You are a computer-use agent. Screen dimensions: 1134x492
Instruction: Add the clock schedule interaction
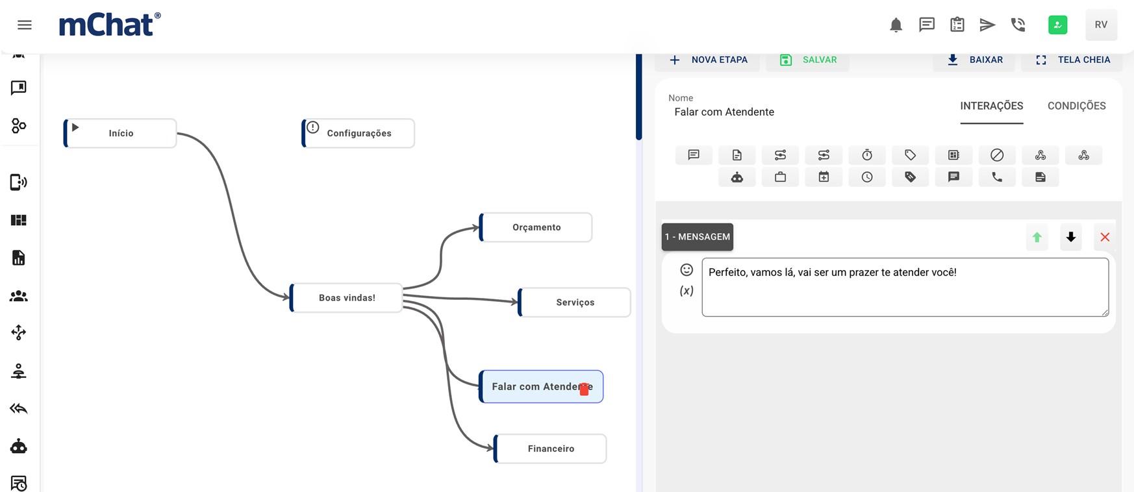867,177
